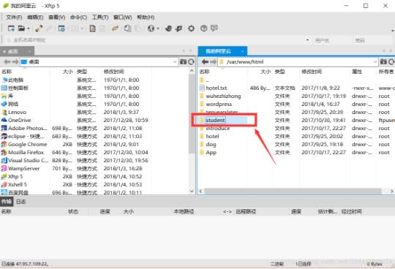This screenshot has height=269, width=395.
Task: Switch to the 传输 transfers tab
Action: tap(7, 202)
